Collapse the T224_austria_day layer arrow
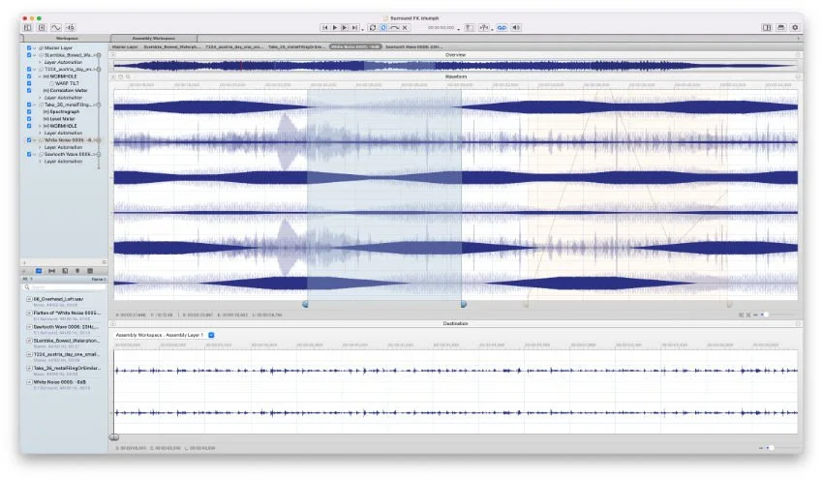The width and height of the screenshot is (823, 480). pyautogui.click(x=35, y=70)
